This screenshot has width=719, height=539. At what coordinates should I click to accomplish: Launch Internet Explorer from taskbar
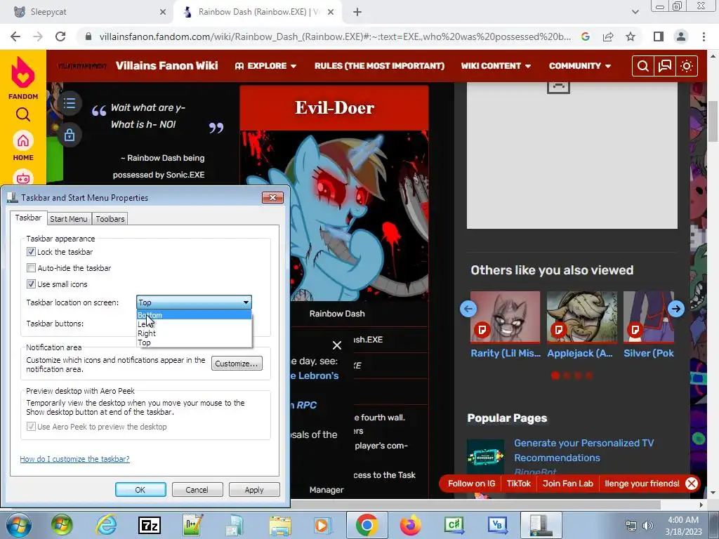tap(107, 525)
